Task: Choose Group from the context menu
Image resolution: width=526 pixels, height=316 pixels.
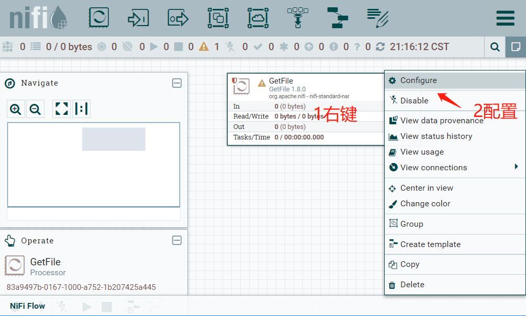Action: click(455, 224)
